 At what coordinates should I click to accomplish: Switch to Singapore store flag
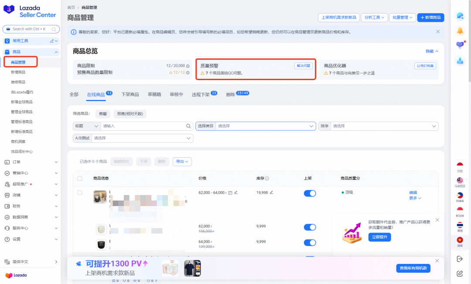(x=460, y=210)
